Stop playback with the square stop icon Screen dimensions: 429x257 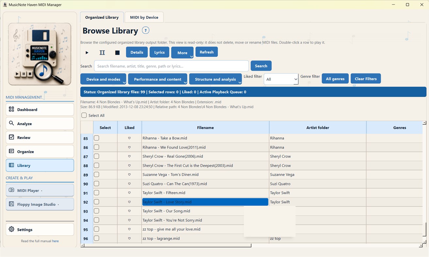point(118,53)
